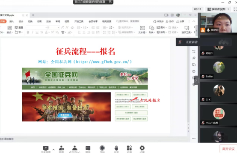
Task: Click the 离开会议 leave meeting button
Action: [x=228, y=149]
